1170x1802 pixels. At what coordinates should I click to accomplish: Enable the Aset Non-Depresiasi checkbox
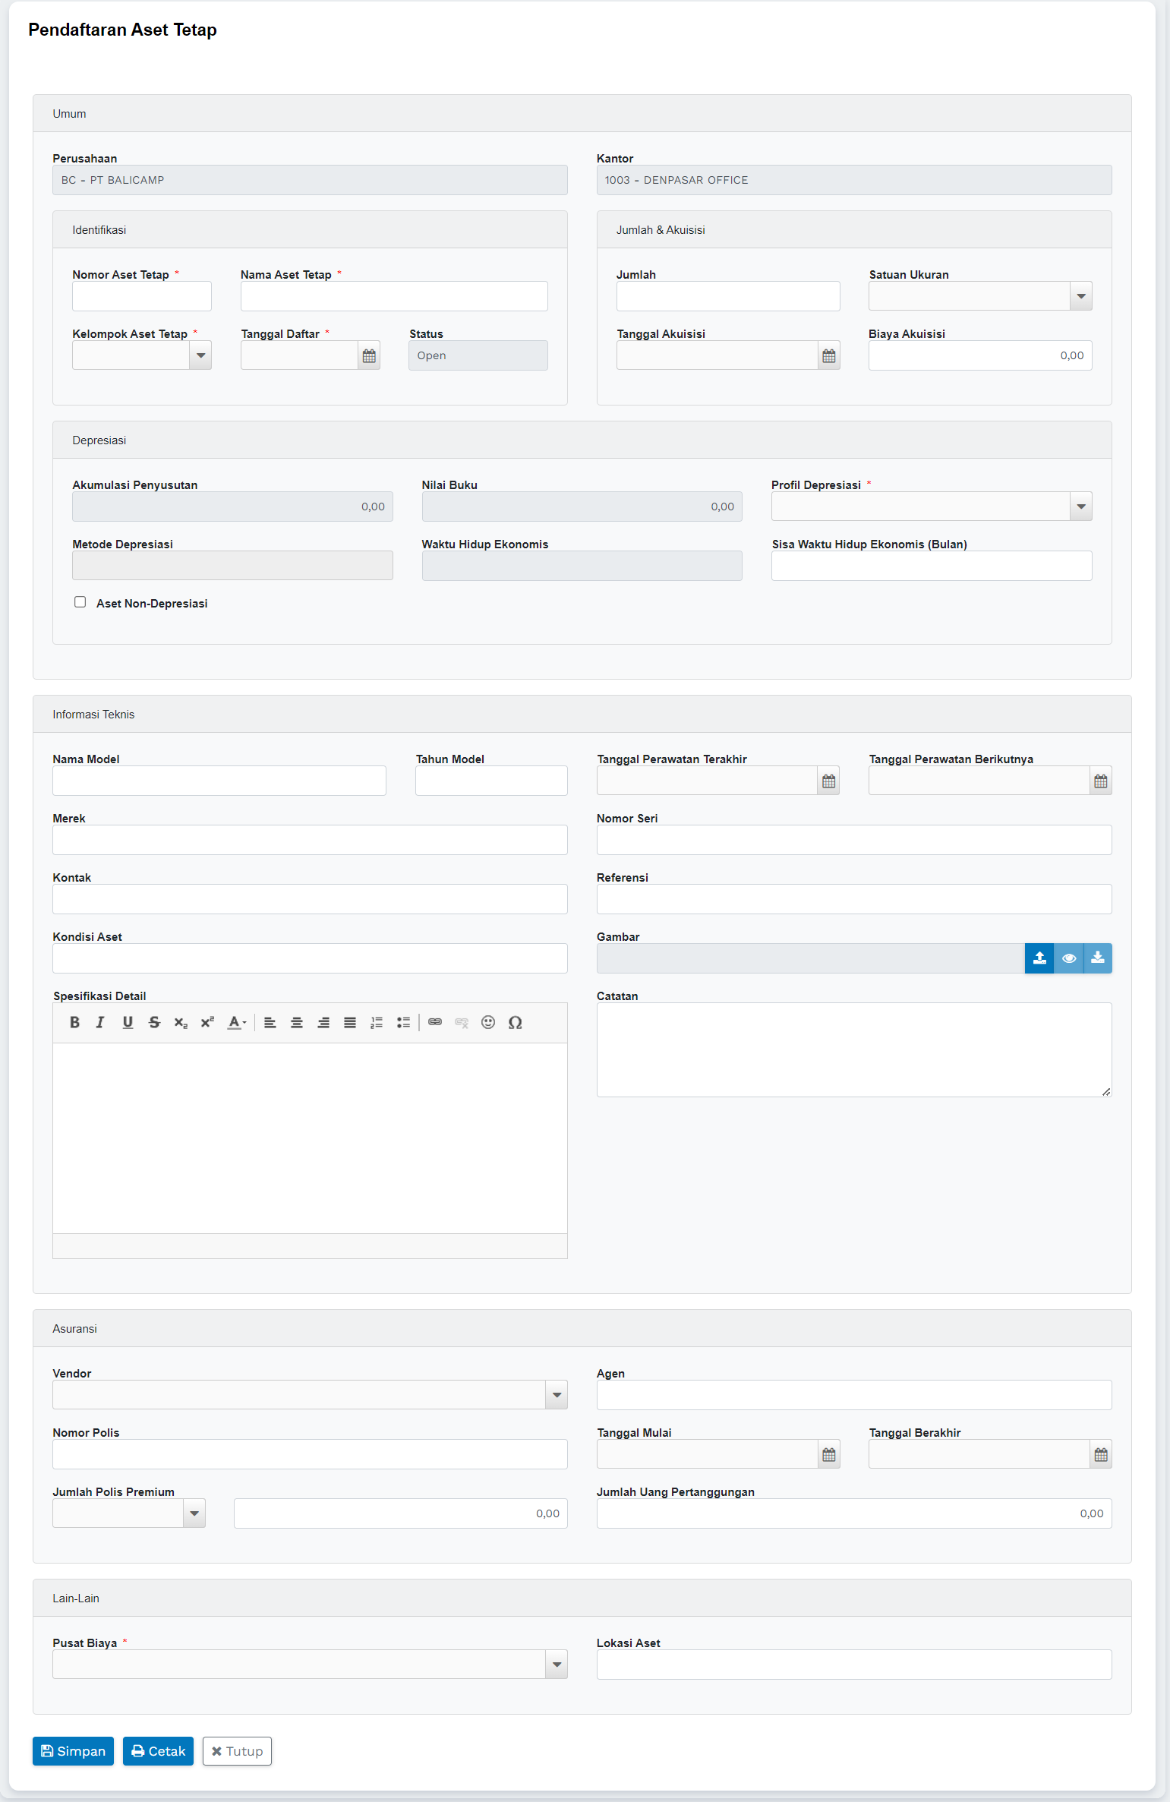coord(80,602)
